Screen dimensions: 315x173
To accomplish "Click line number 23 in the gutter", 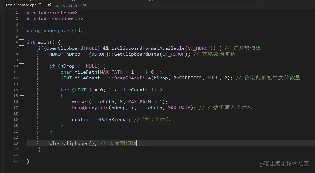I will pyautogui.click(x=16, y=143).
